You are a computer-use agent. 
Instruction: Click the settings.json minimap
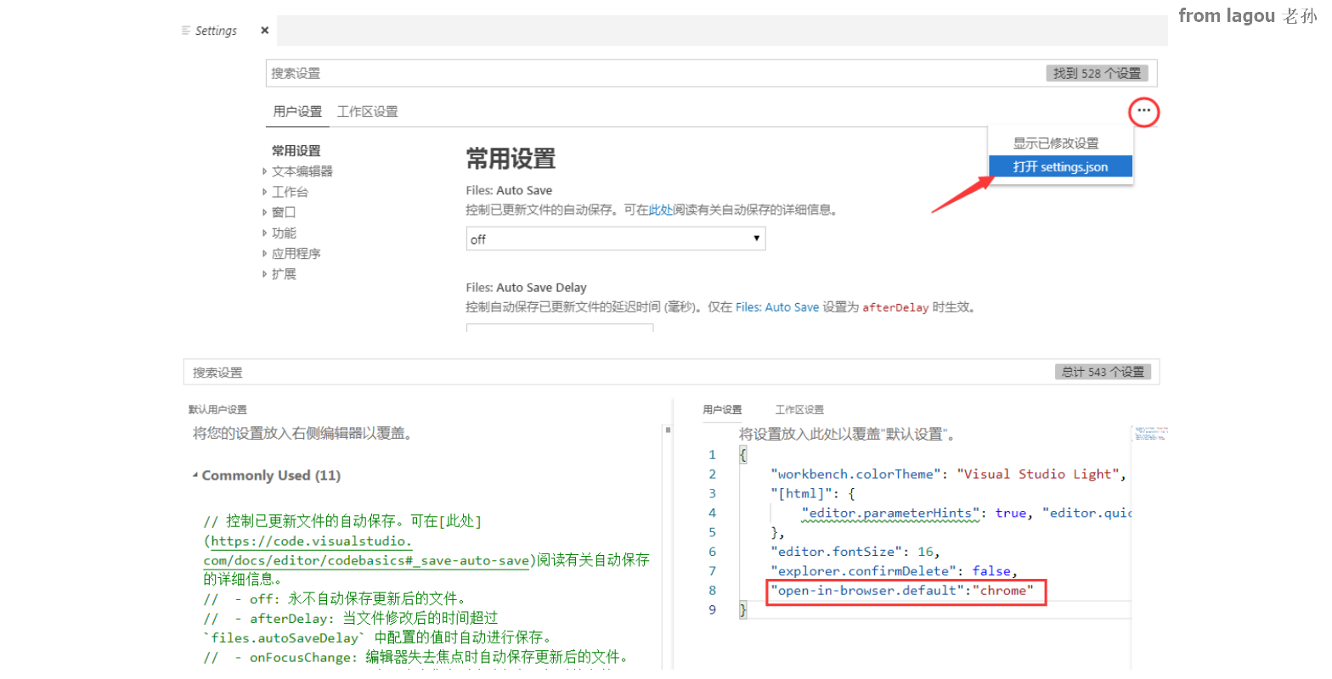(1150, 433)
